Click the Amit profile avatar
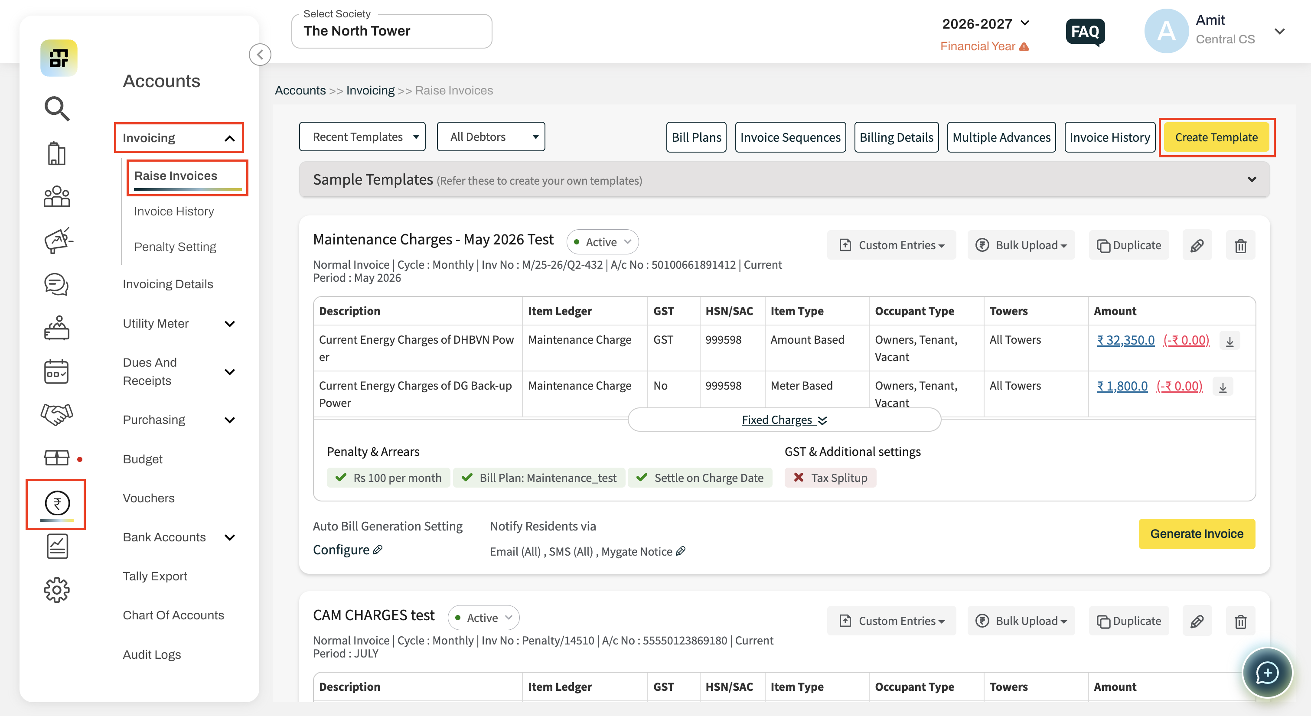 pyautogui.click(x=1167, y=31)
